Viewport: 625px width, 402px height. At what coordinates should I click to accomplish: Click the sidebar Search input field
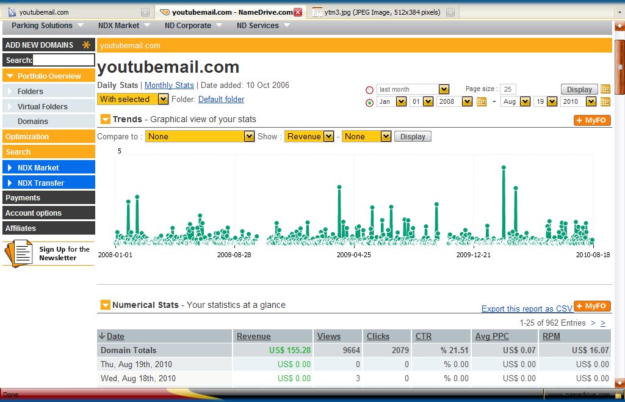coord(63,60)
